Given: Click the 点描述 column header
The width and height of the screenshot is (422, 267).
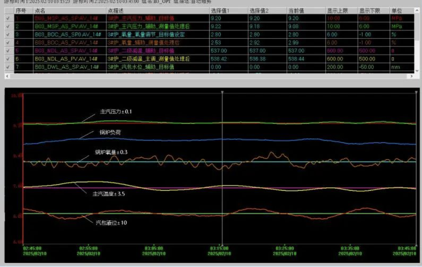Looking at the screenshot, I should (x=158, y=11).
